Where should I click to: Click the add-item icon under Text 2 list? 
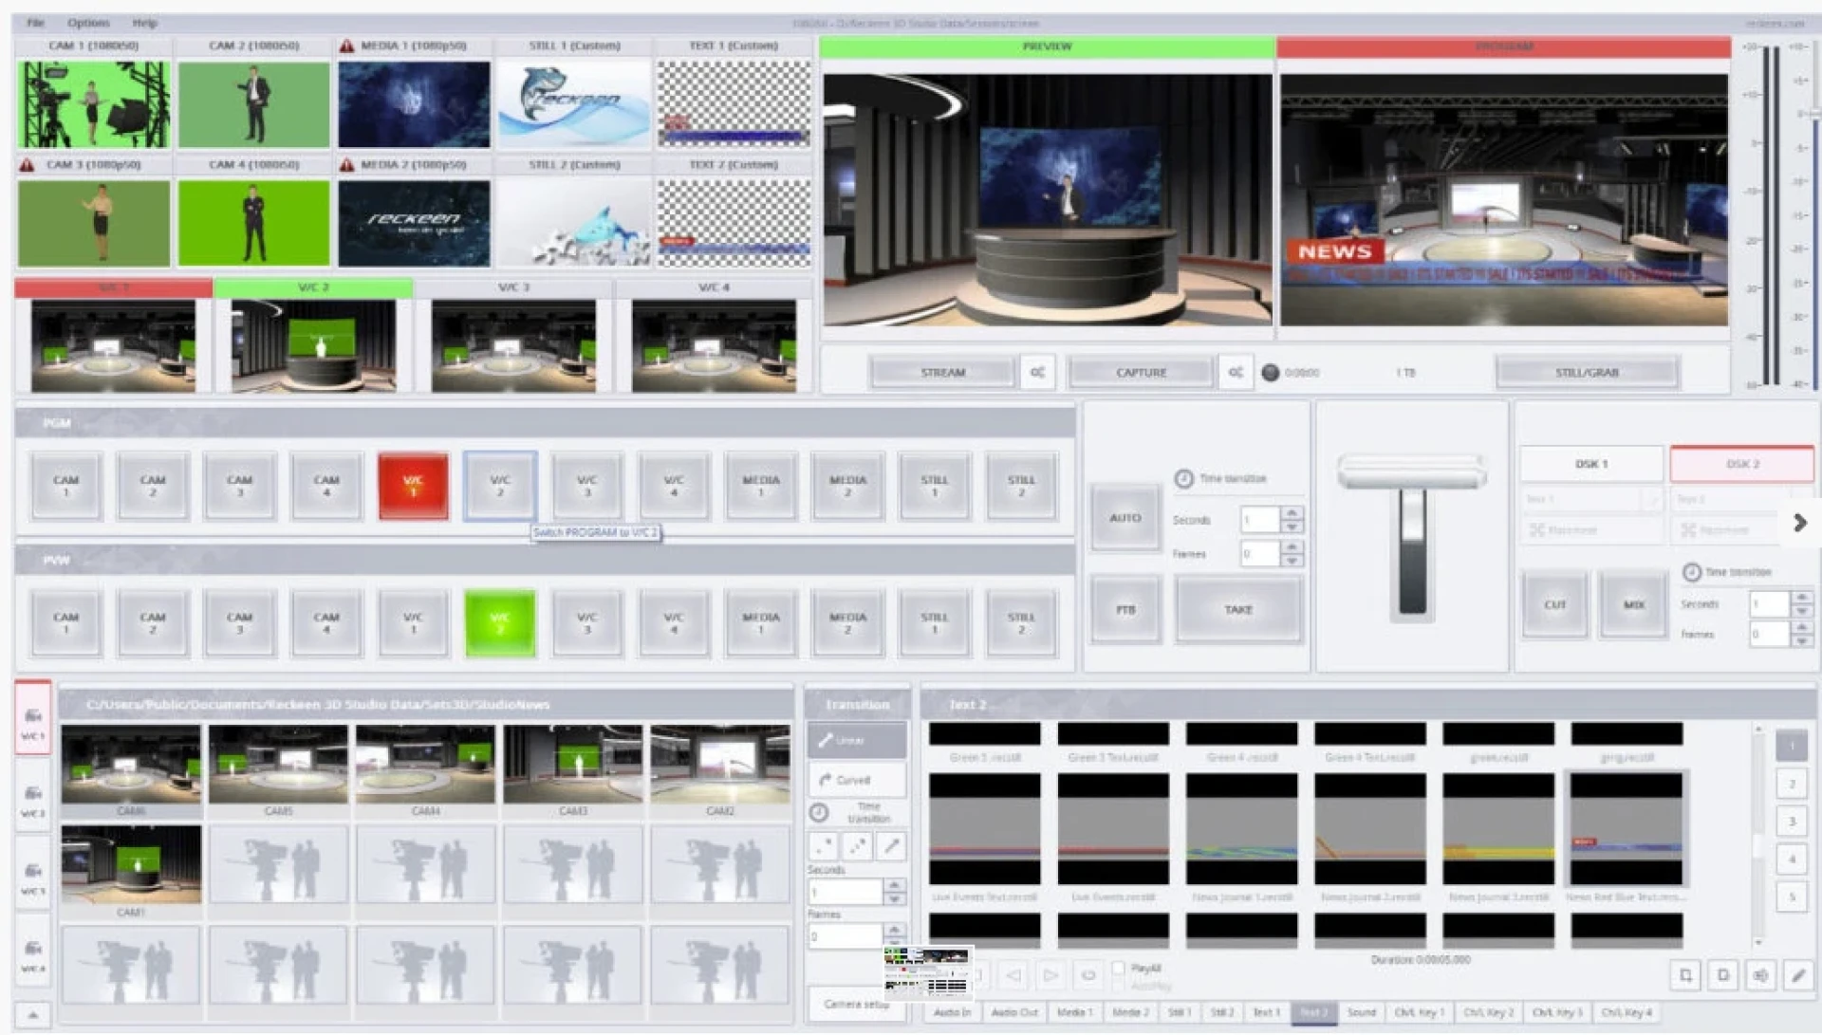1685,975
